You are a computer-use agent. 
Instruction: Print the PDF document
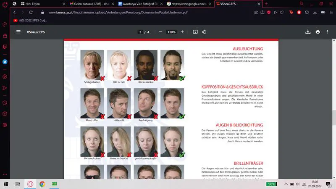[x=318, y=32]
